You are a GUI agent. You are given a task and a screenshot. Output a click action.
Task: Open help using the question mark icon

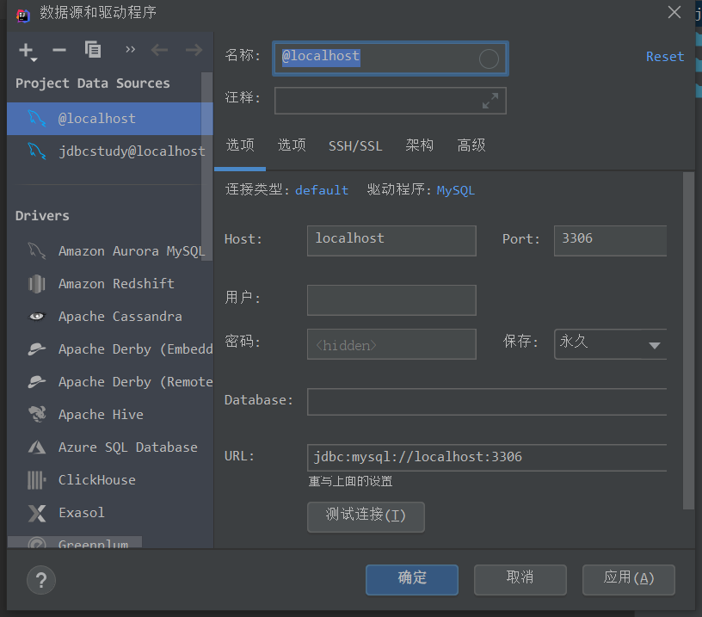[x=40, y=580]
